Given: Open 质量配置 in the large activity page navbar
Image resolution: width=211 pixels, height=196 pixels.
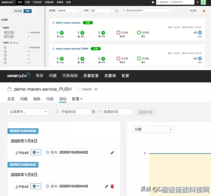Looking at the screenshot, I should [x=91, y=76].
